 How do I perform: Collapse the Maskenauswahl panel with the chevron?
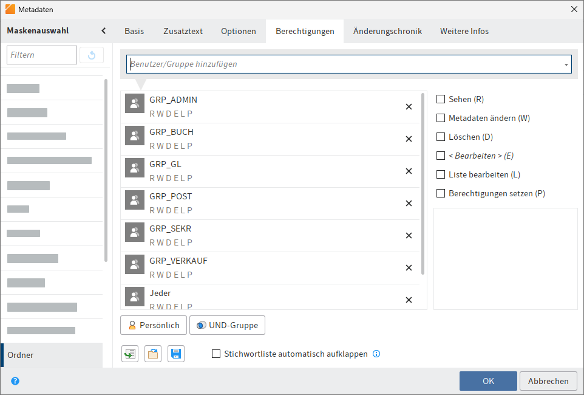click(103, 29)
